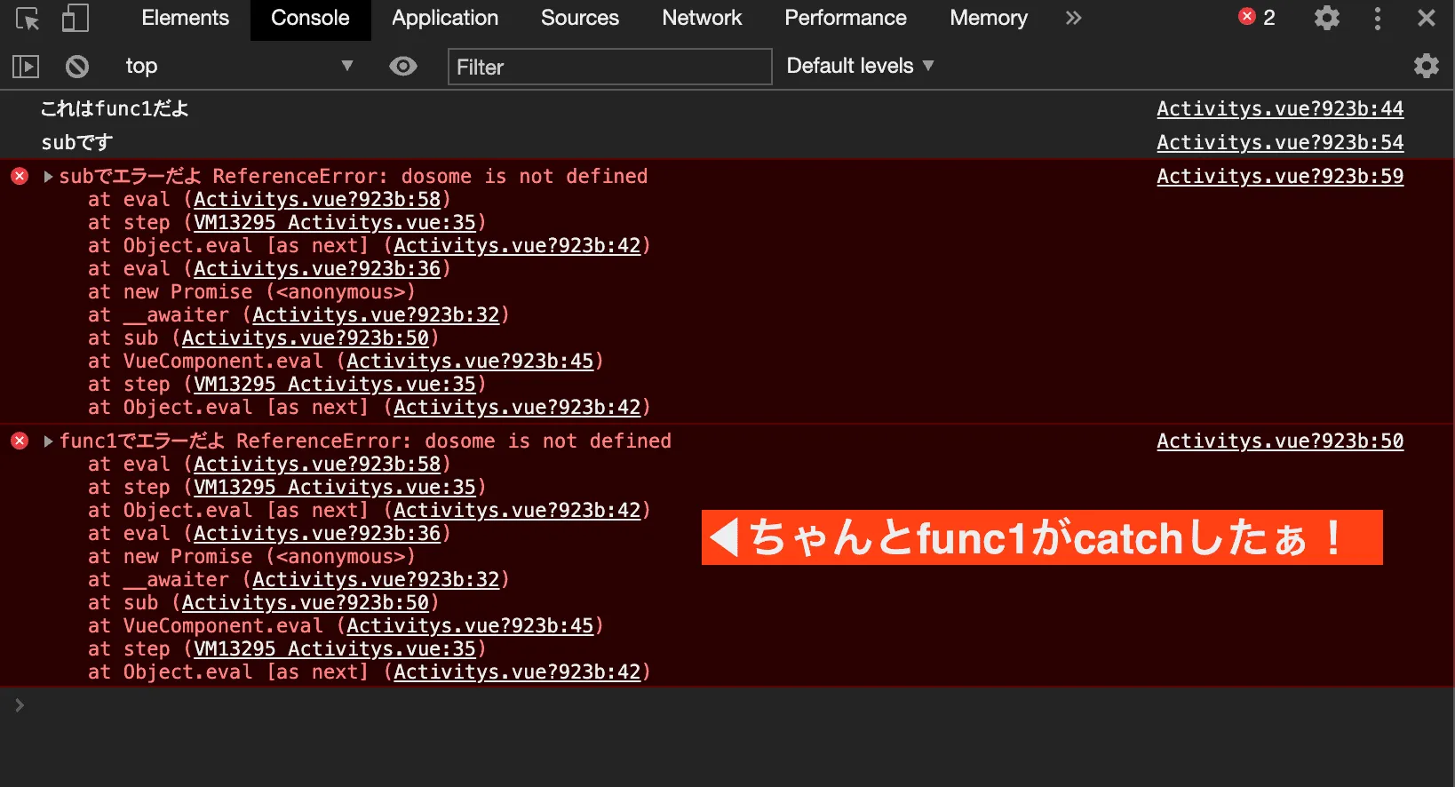Close the DevTools panel
The width and height of the screenshot is (1455, 787).
(x=1427, y=18)
